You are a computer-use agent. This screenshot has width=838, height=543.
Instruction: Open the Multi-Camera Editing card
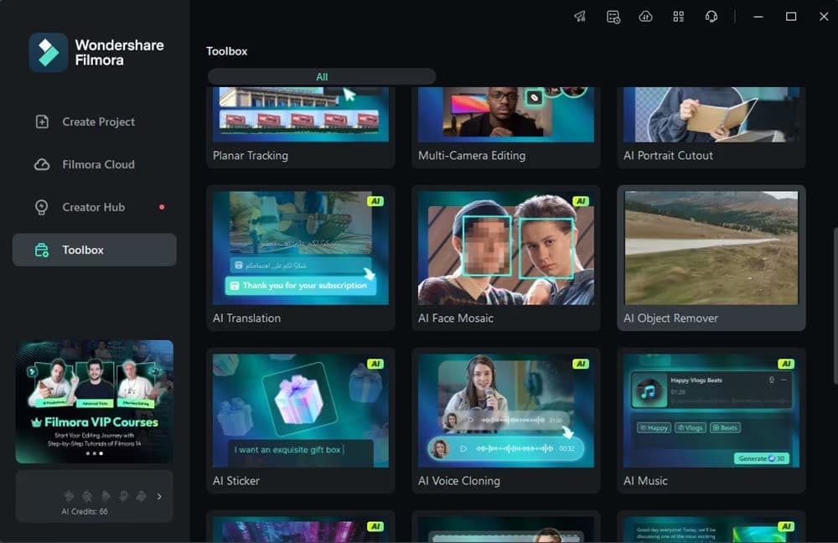(506, 127)
